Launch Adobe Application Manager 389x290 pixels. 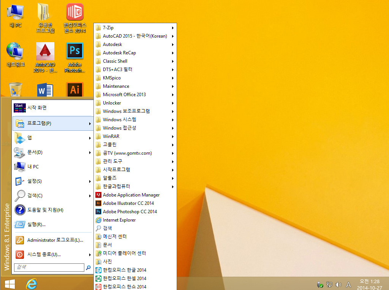[135, 195]
